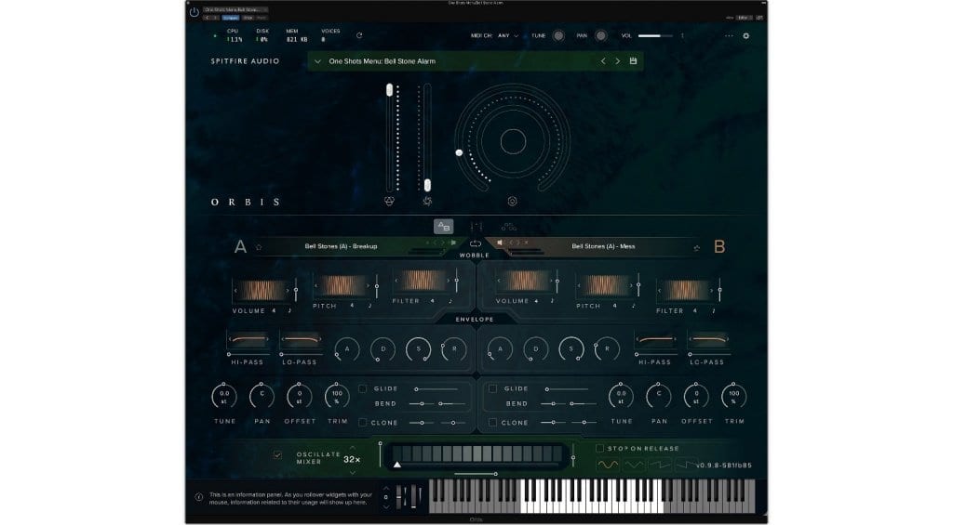Click the icon below the left vertical fader
Image resolution: width=953 pixels, height=525 pixels.
(390, 201)
